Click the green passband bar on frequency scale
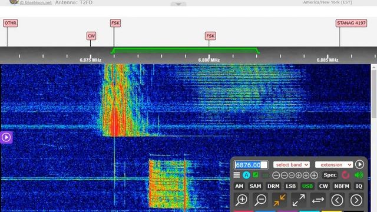Screen dimensions: 377x212 coord(185,50)
